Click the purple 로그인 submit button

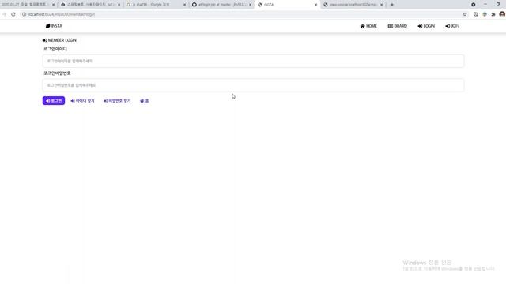click(54, 101)
